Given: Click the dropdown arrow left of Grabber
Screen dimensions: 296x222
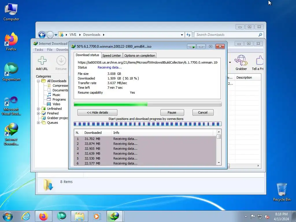Looking at the screenshot, I should (230, 62).
